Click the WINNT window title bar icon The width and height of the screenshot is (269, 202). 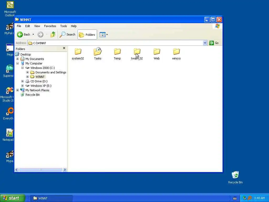tap(17, 19)
